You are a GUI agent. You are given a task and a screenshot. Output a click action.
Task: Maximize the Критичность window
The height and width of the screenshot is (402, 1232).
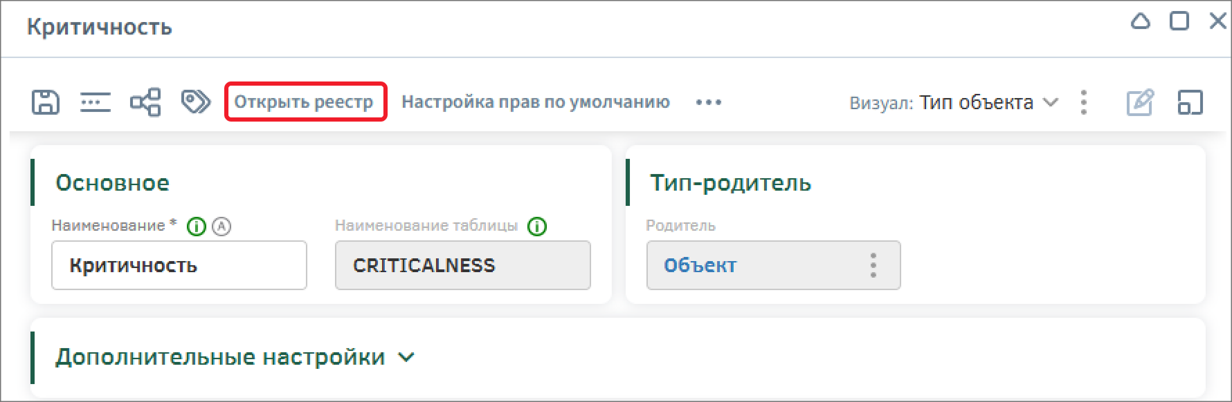click(x=1179, y=21)
